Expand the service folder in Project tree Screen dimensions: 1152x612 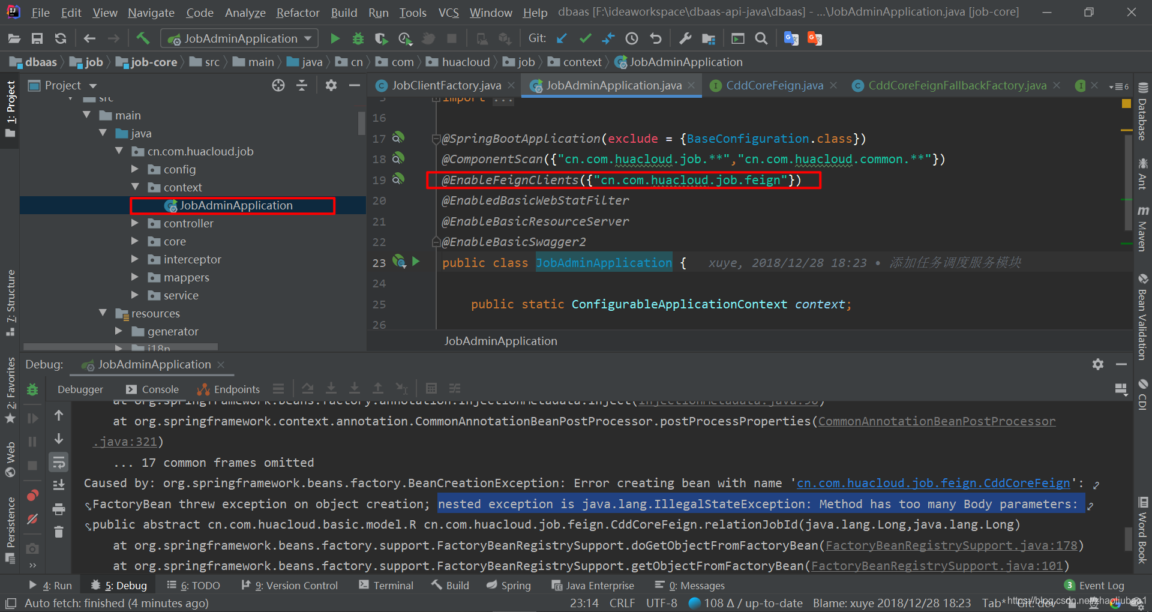[x=135, y=295]
